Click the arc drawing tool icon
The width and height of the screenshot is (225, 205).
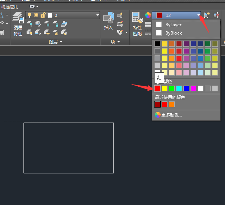coord(2,15)
